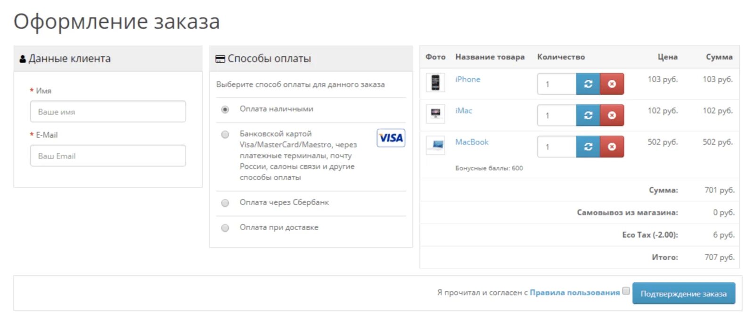Open the MacBook product link
This screenshot has height=331, width=754.
coord(472,142)
